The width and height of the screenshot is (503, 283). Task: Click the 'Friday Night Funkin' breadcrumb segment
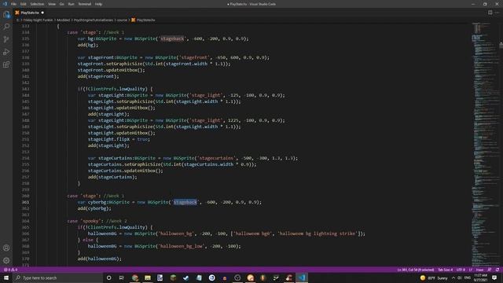coord(38,20)
